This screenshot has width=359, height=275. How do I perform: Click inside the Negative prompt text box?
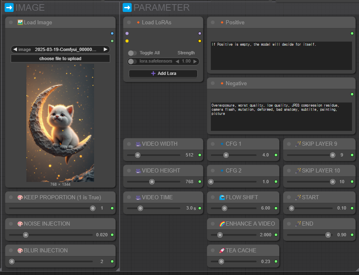pyautogui.click(x=281, y=117)
